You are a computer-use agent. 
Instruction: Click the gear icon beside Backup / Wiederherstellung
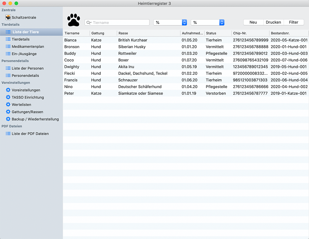[8, 119]
